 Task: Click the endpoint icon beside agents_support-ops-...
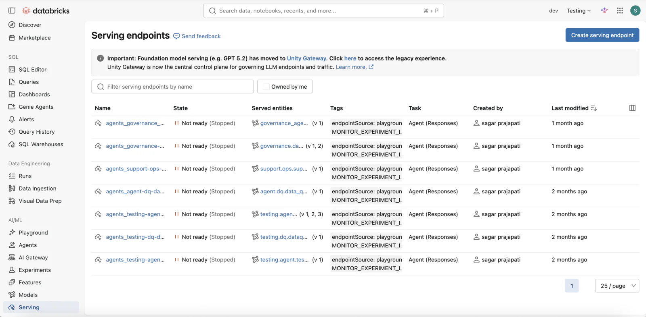pos(98,169)
